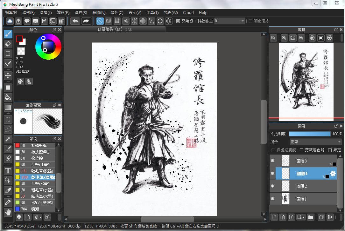This screenshot has height=231, width=345.
Task: Open the 濾鏡(R) menu
Action: (x=63, y=13)
